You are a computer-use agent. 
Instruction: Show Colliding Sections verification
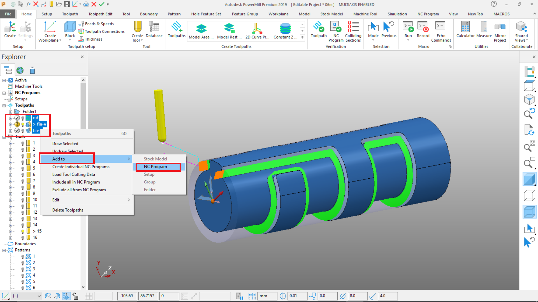[x=353, y=31]
